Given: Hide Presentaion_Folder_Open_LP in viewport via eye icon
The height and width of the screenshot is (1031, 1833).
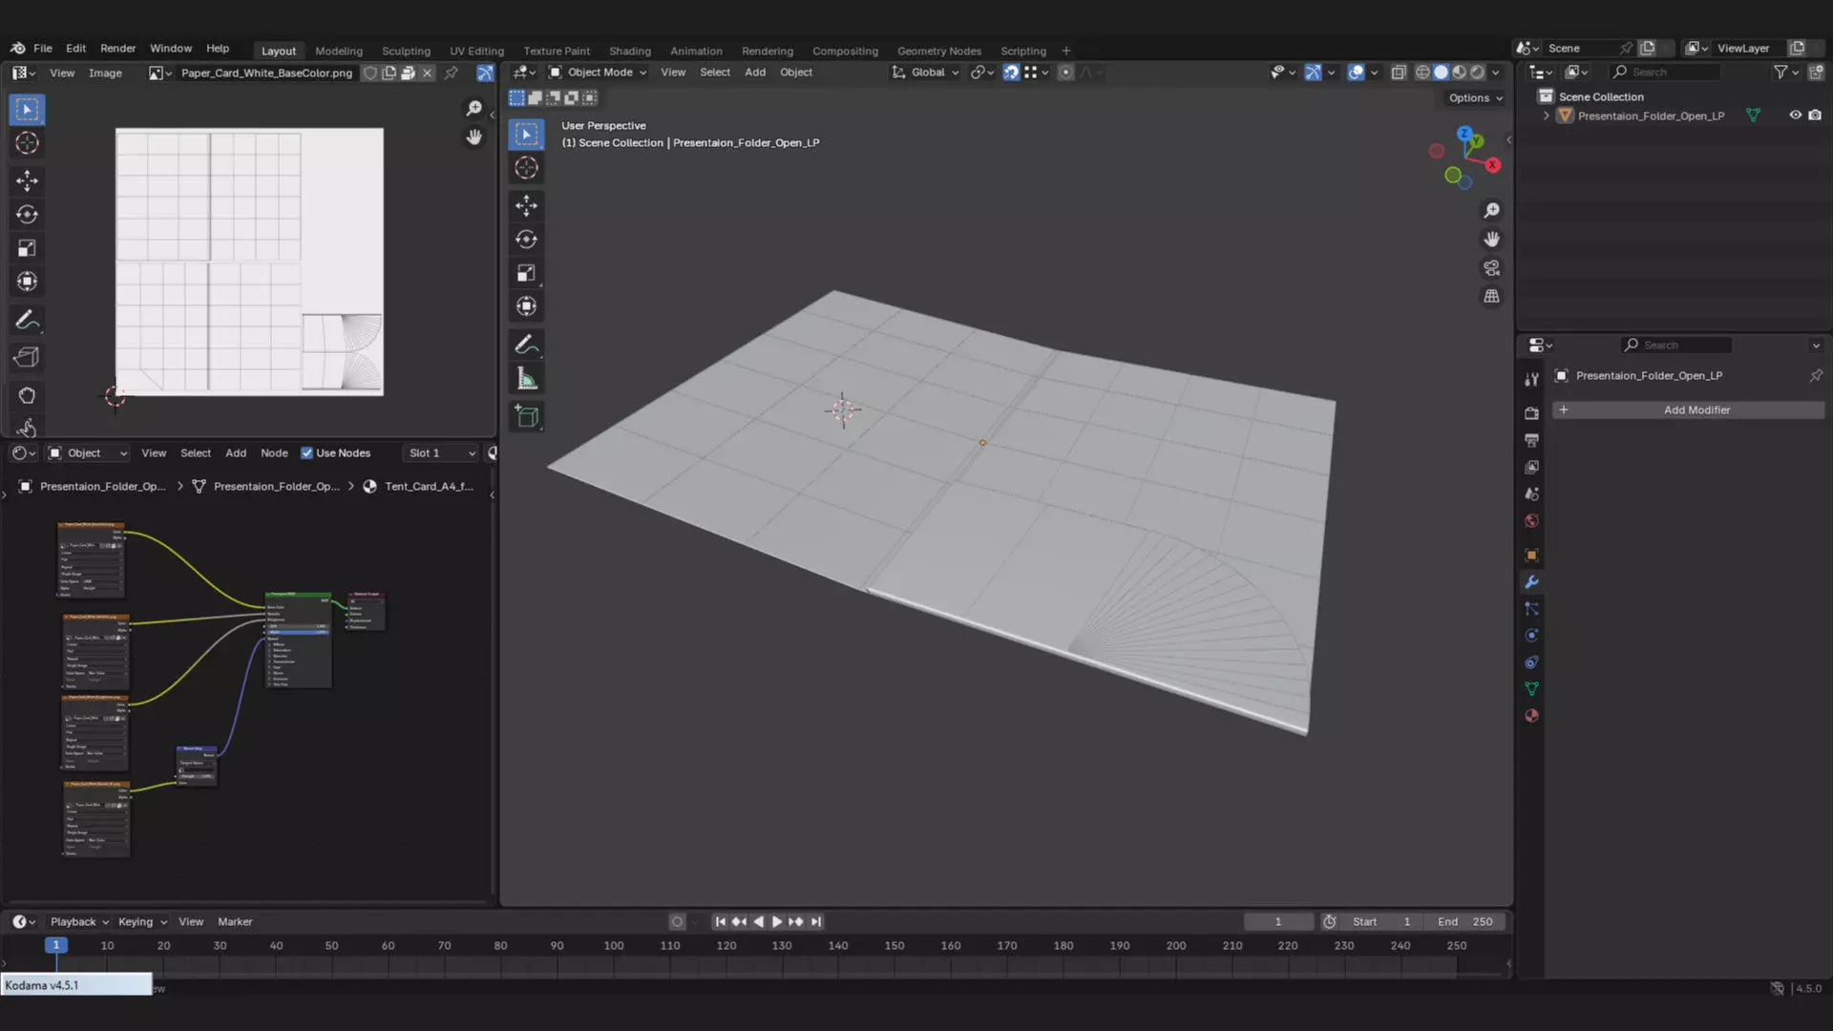Looking at the screenshot, I should pyautogui.click(x=1795, y=116).
